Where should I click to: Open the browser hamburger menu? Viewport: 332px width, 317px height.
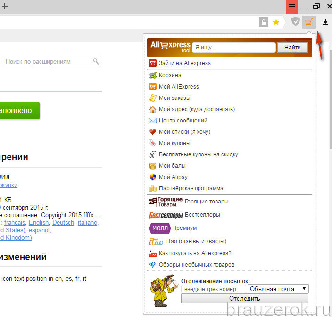(292, 6)
